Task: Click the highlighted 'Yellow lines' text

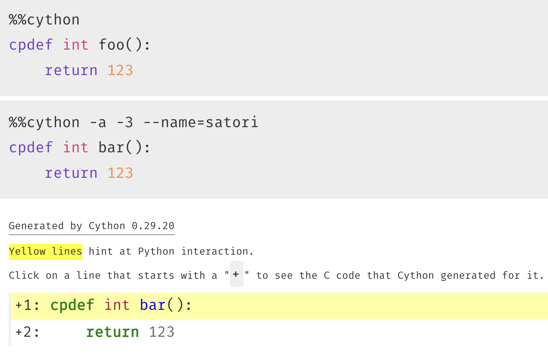Action: pyautogui.click(x=45, y=252)
